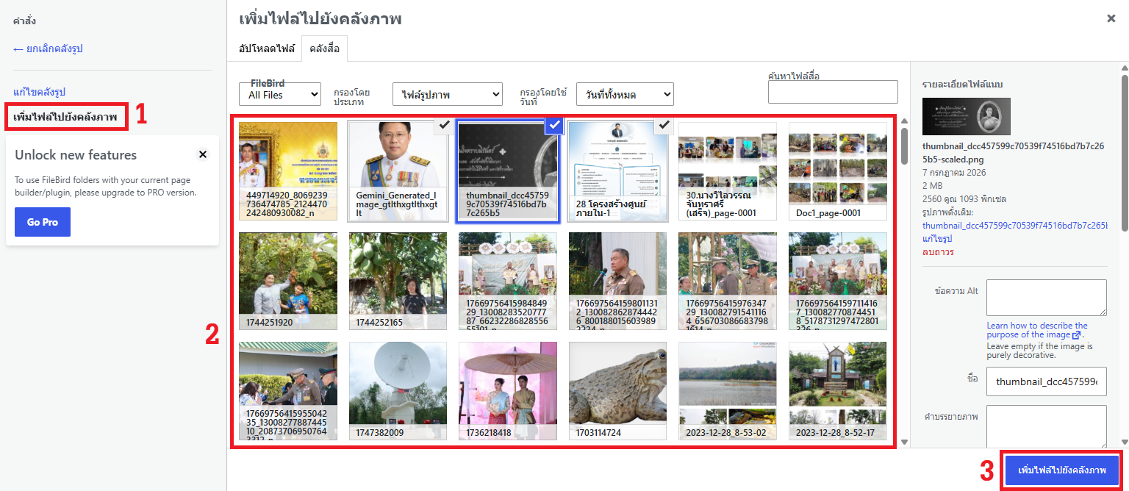This screenshot has height=491, width=1129.
Task: Click the media grid scrollbar down arrow
Action: tap(905, 442)
